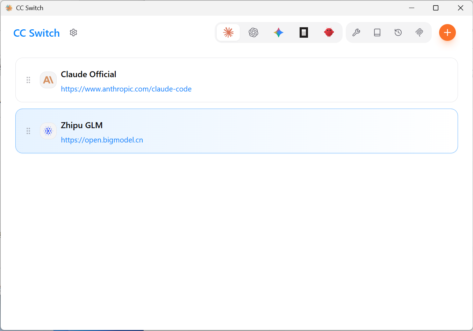The image size is (473, 331).
Task: Click drag handle of Zhipu GLM card
Action: coord(28,131)
